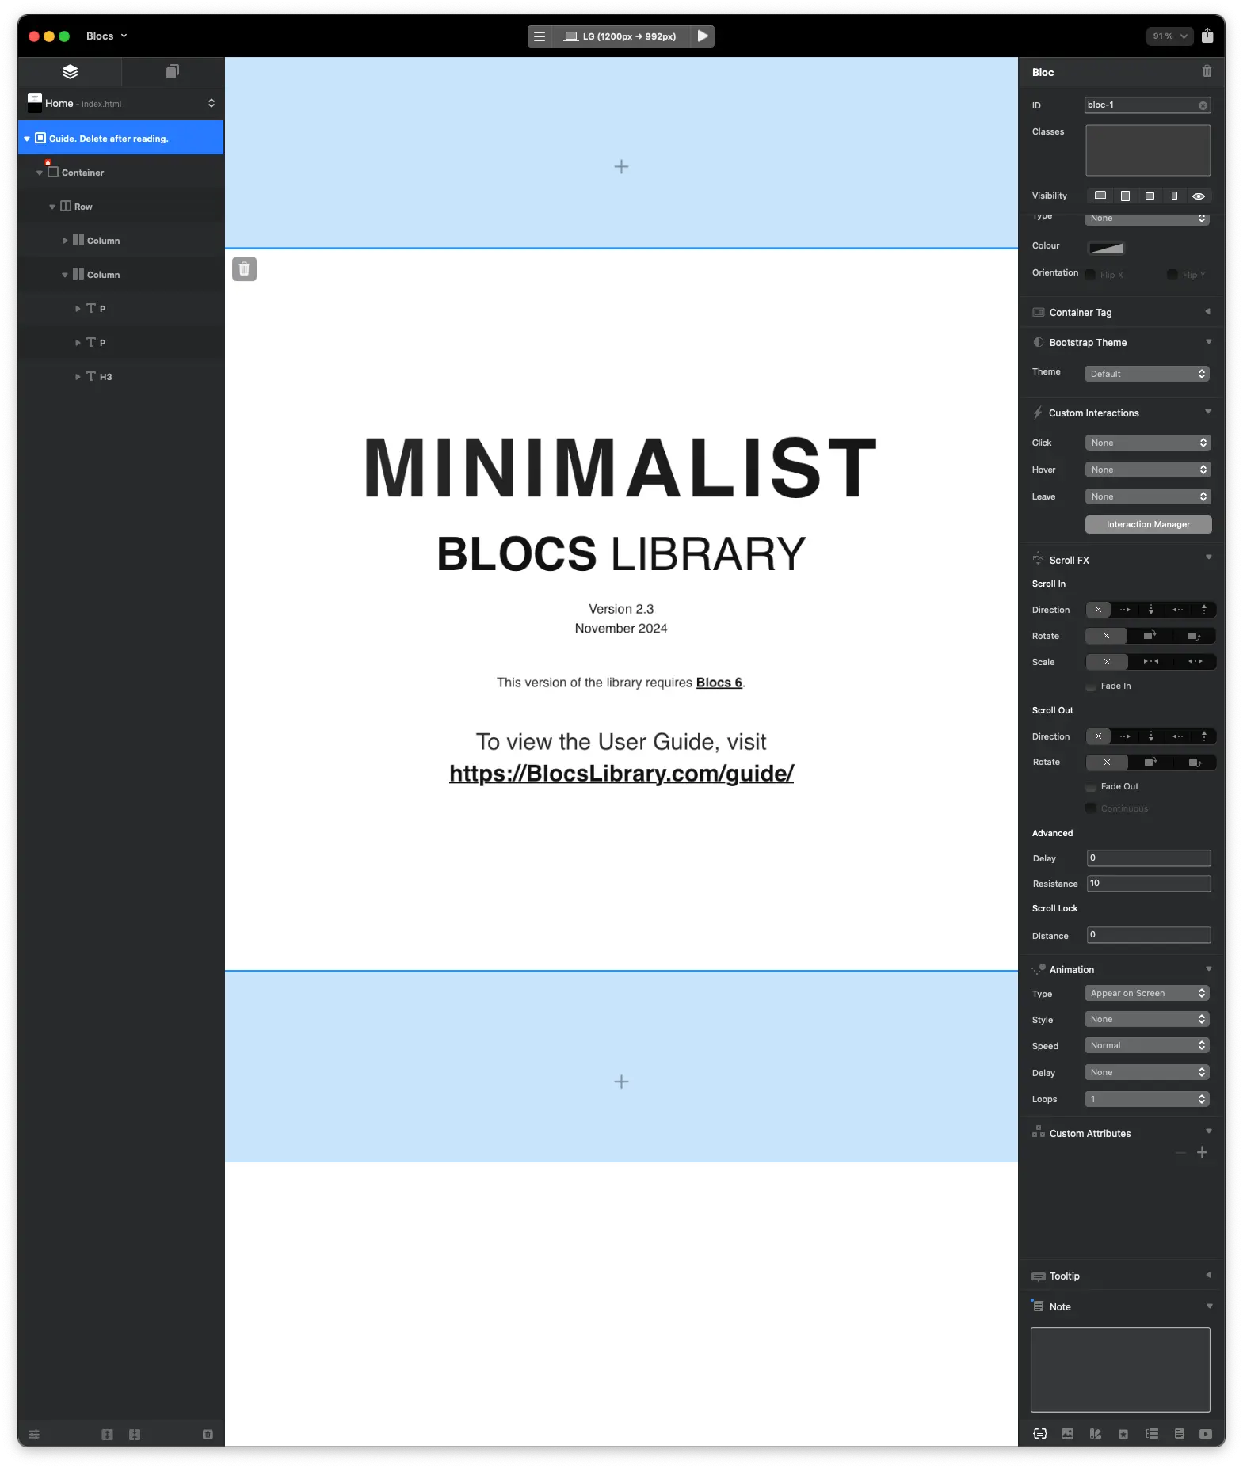The width and height of the screenshot is (1243, 1468).
Task: Enable the Fade Out checkbox
Action: [x=1091, y=787]
